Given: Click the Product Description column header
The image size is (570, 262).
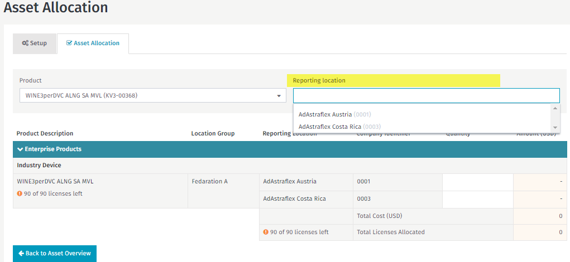Looking at the screenshot, I should [45, 134].
